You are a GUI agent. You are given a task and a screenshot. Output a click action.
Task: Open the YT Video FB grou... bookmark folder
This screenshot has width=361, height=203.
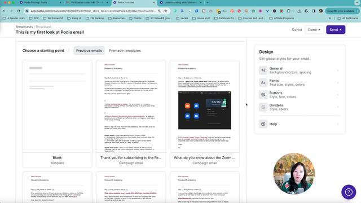159,18
